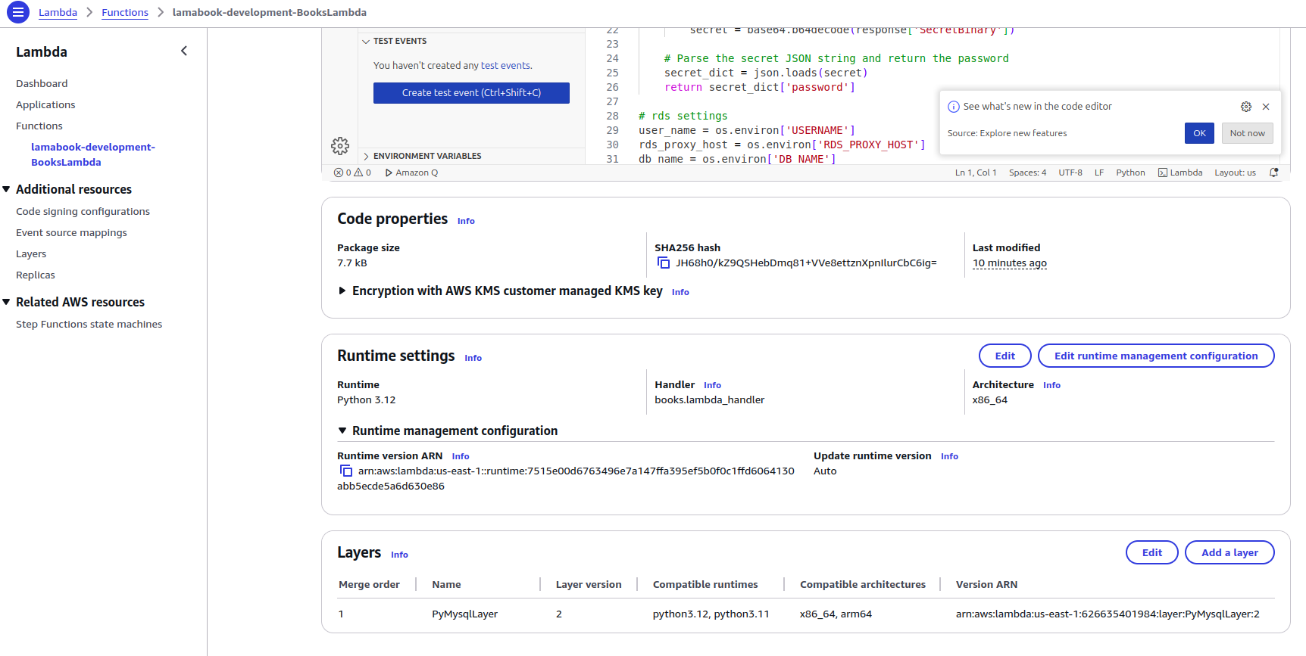Open Functions in the sidebar
The width and height of the screenshot is (1306, 656).
[39, 126]
